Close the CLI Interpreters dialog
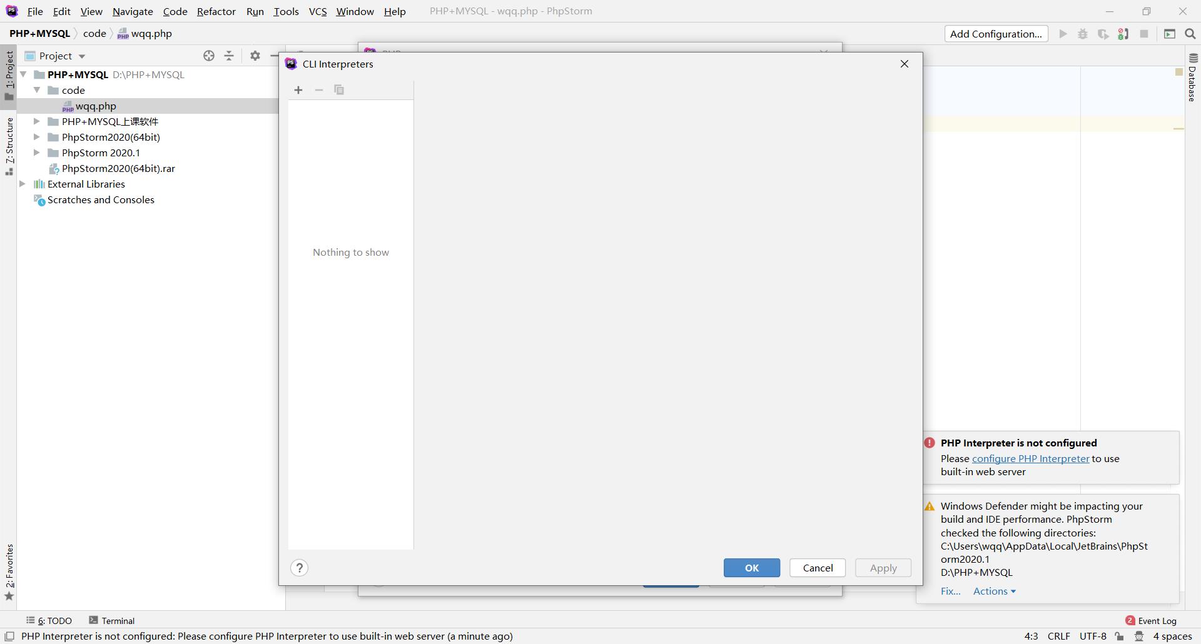This screenshot has height=644, width=1201. coord(905,64)
